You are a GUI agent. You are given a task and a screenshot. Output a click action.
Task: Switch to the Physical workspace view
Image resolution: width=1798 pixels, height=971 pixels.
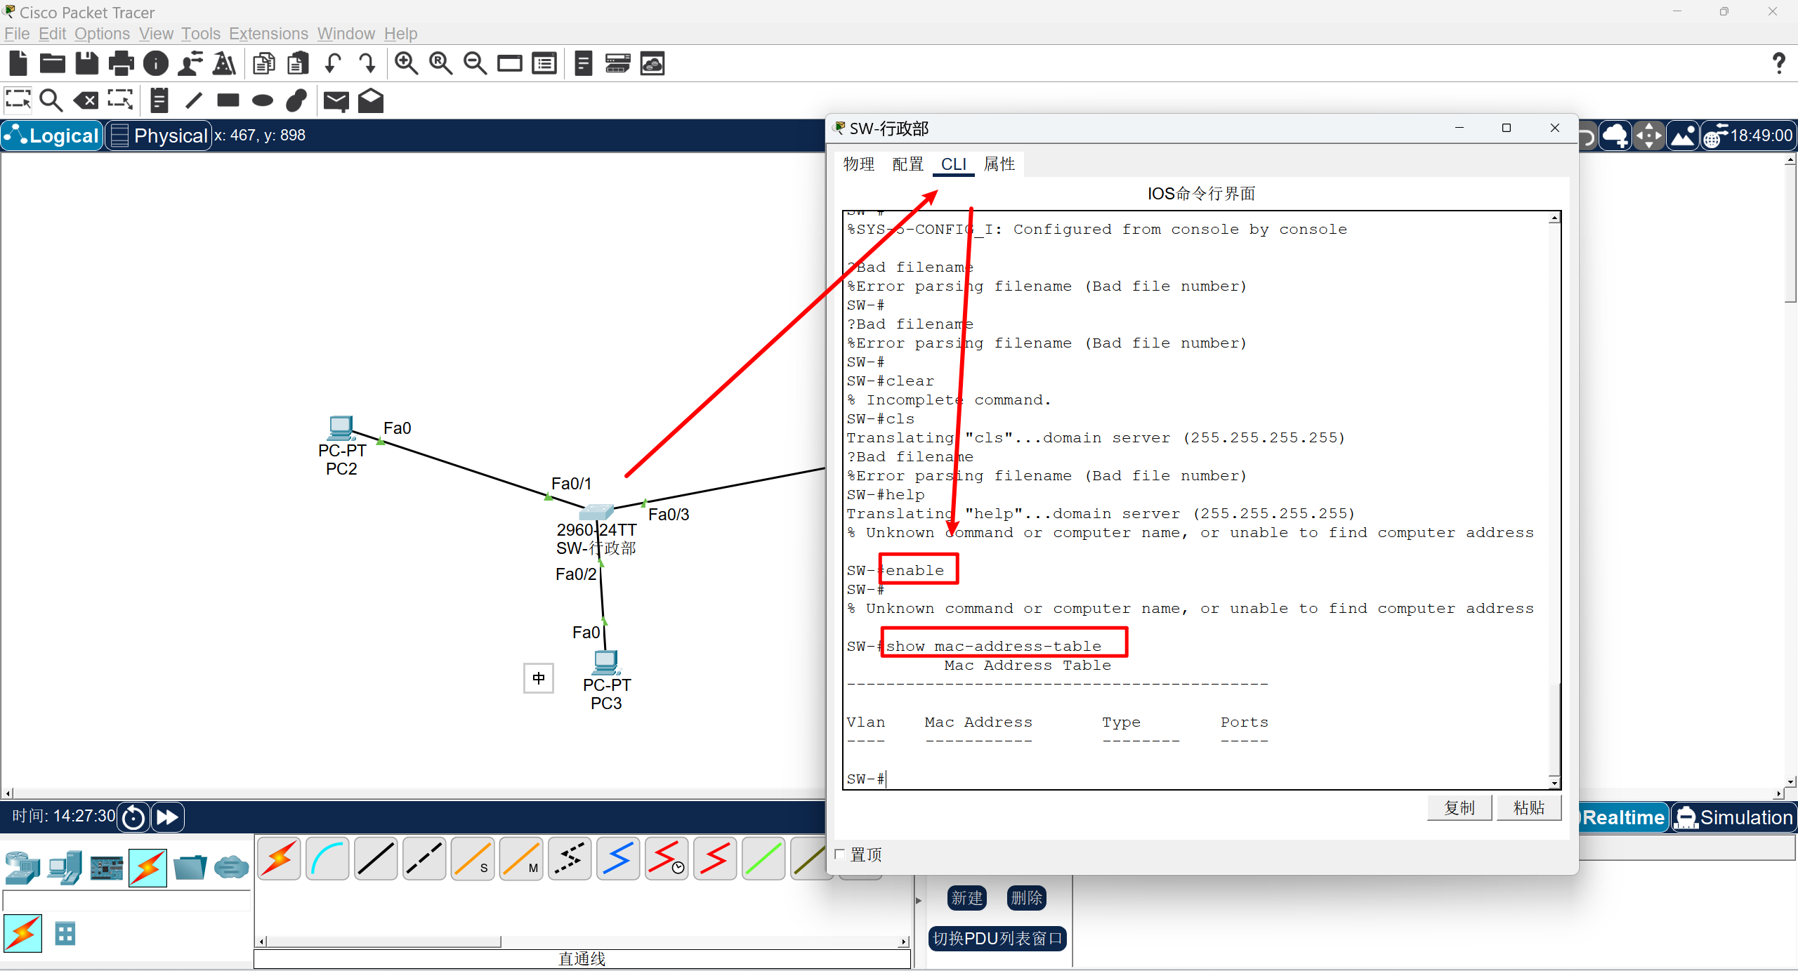159,136
